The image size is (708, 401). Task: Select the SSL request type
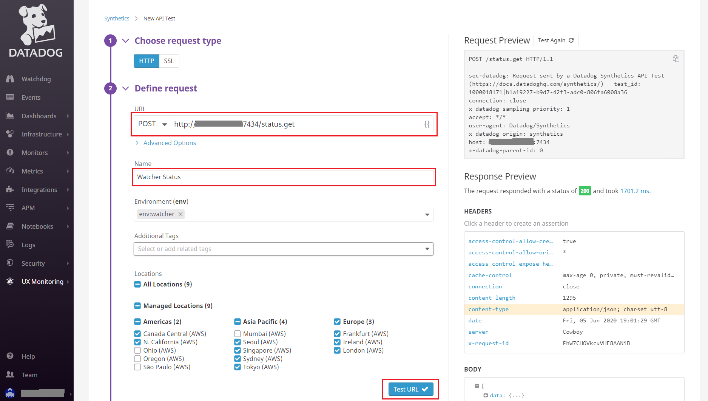[x=169, y=61]
